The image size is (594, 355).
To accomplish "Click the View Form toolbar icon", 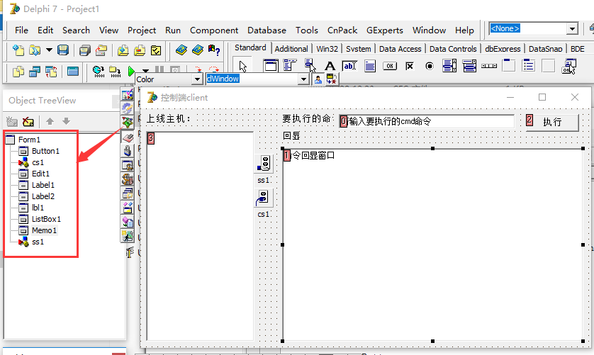I will coord(35,72).
